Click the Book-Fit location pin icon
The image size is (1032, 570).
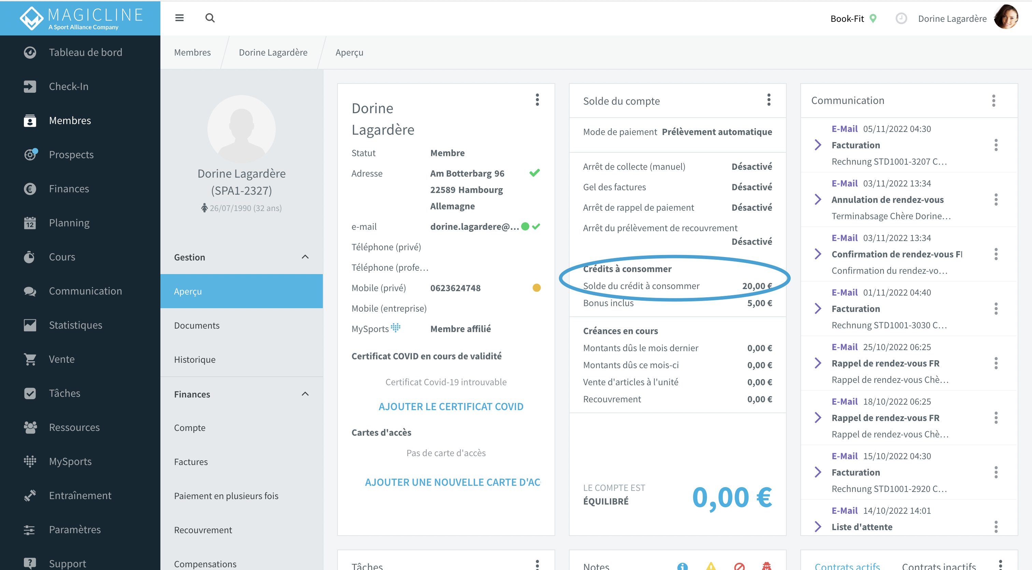coord(873,18)
